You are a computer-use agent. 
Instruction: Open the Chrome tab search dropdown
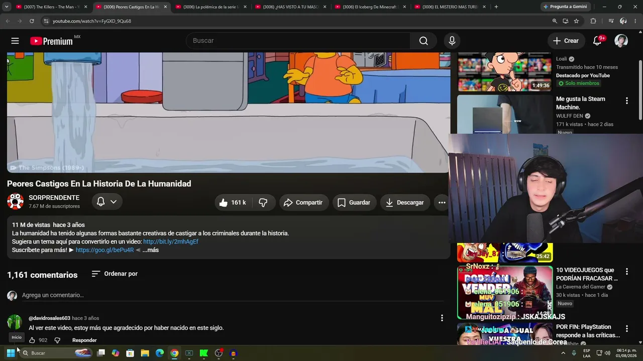click(7, 7)
